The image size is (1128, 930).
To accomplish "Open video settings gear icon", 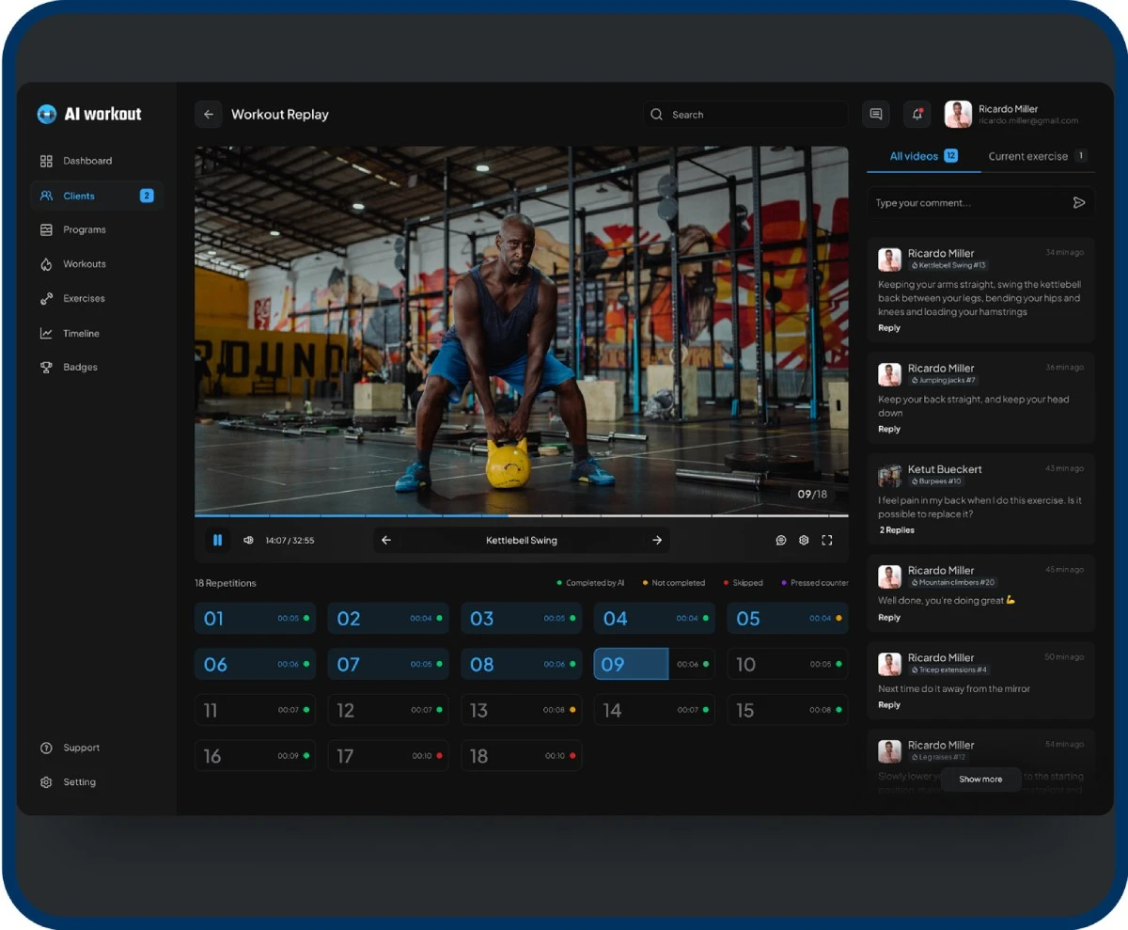I will tap(804, 540).
